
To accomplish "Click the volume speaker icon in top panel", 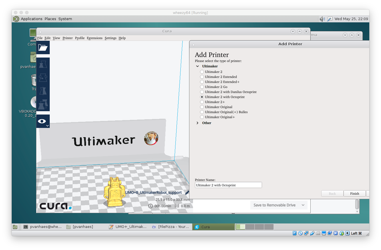I will (x=322, y=19).
